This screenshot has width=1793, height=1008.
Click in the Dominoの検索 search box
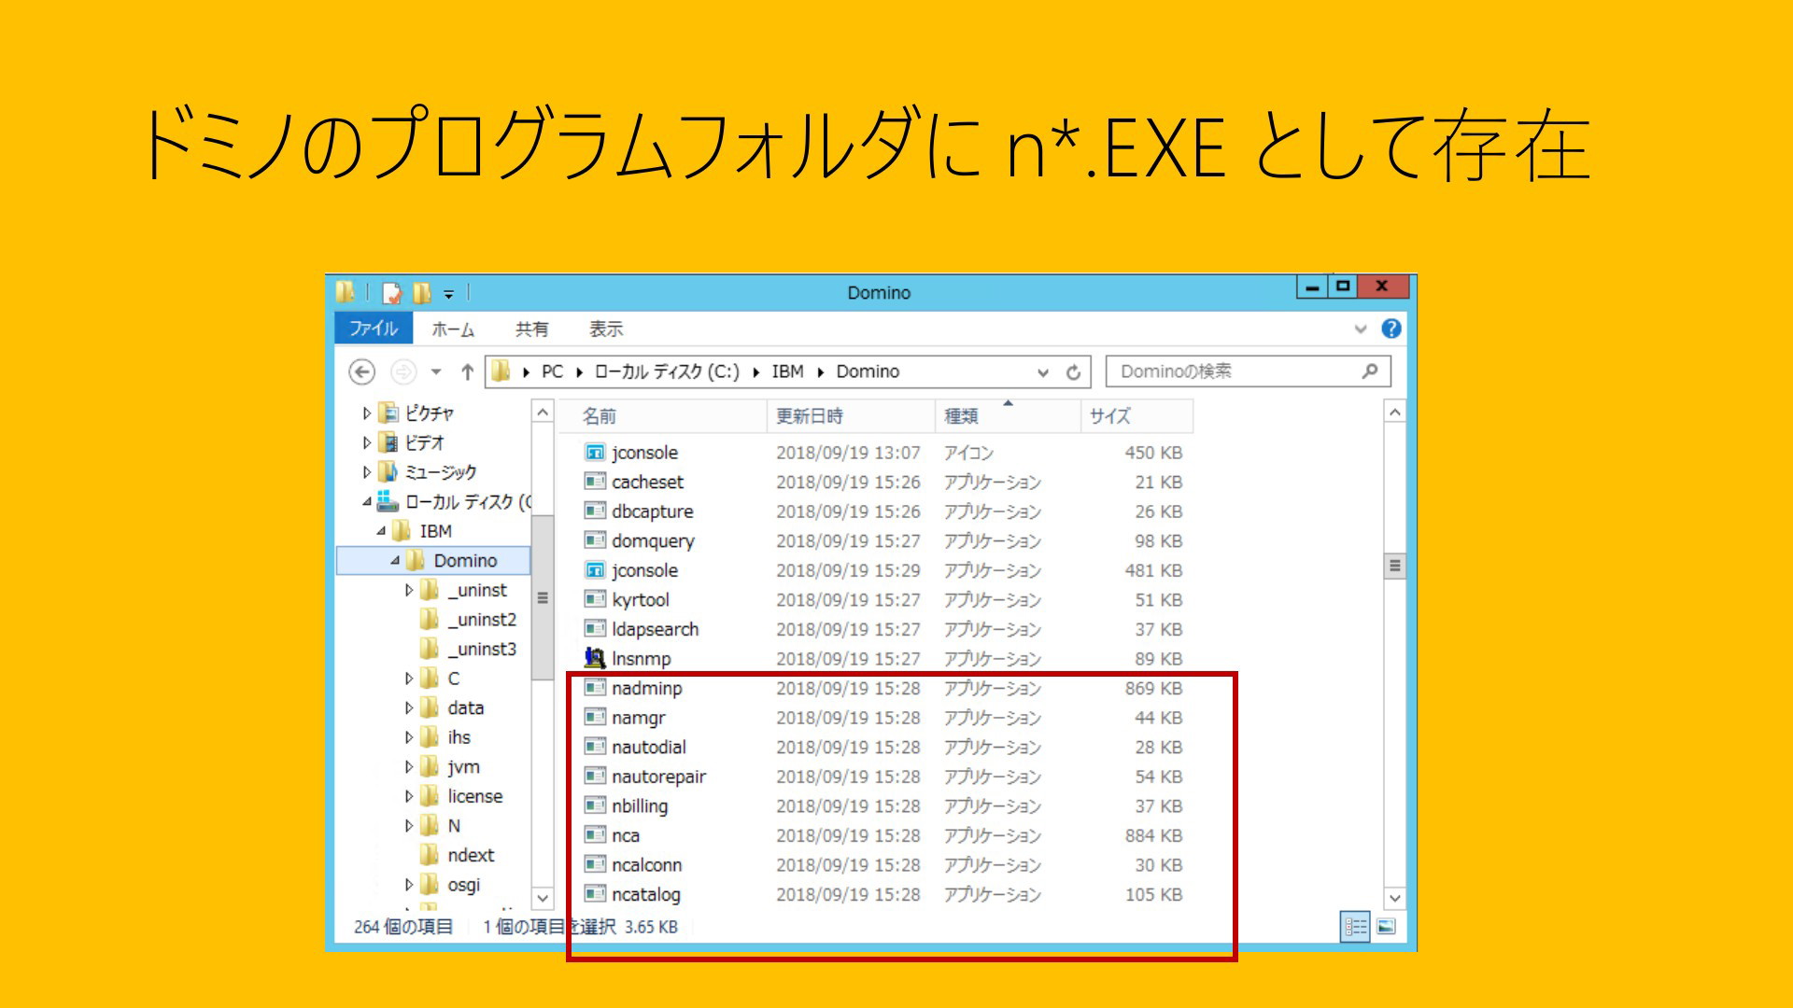1248,371
